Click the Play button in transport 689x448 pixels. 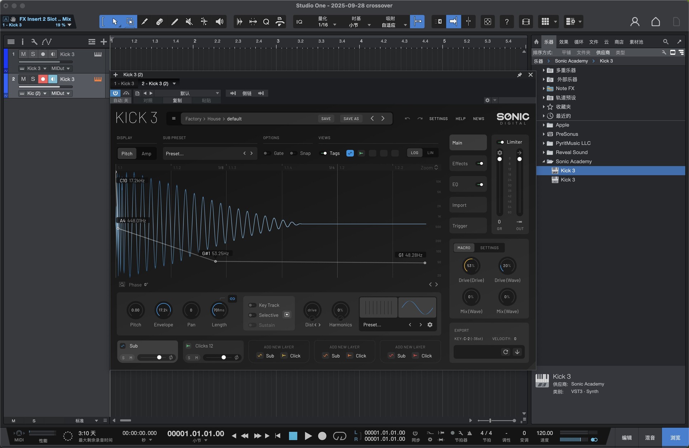(x=308, y=436)
